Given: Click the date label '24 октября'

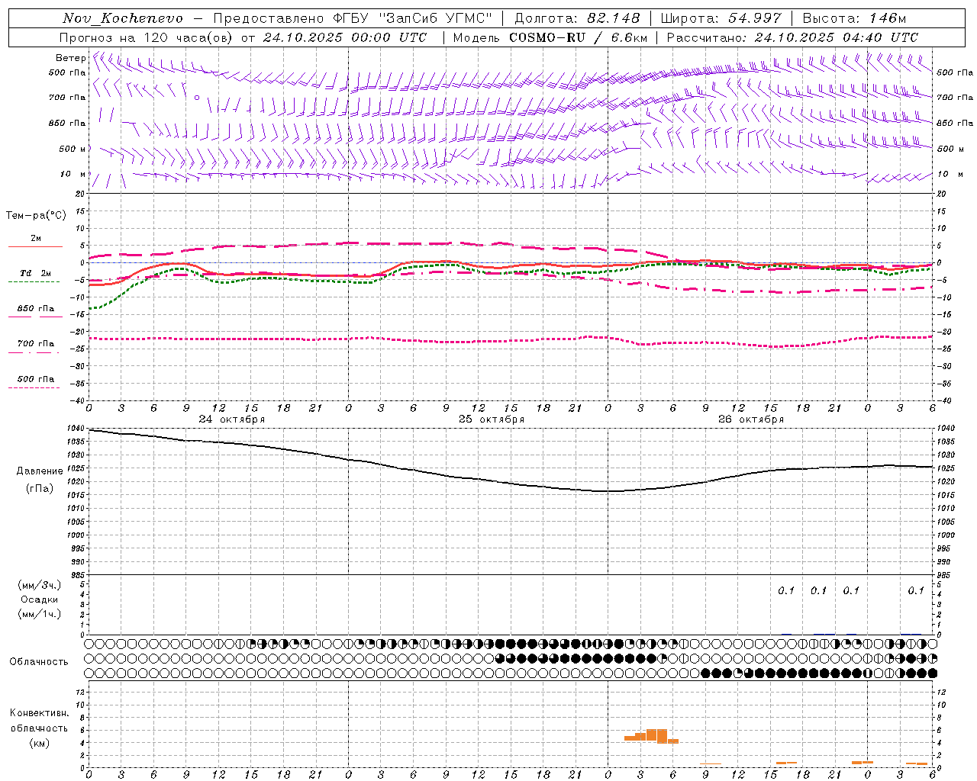Looking at the screenshot, I should pyautogui.click(x=232, y=419).
